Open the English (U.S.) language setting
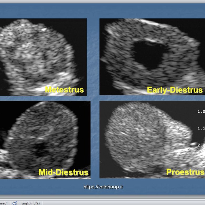Viewport: 205px width, 205px height. click(x=31, y=203)
